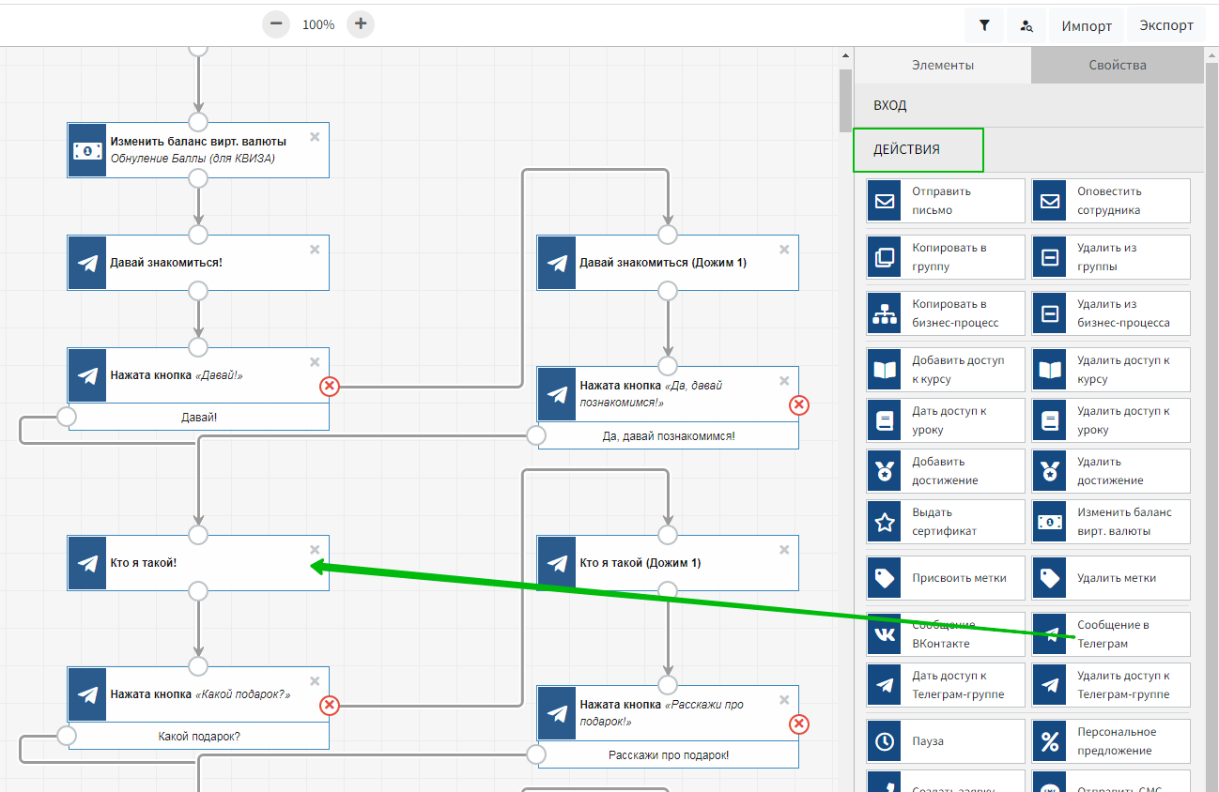Expand the 'ВХОД' section
Viewport: 1219px width, 792px height.
tap(1027, 106)
